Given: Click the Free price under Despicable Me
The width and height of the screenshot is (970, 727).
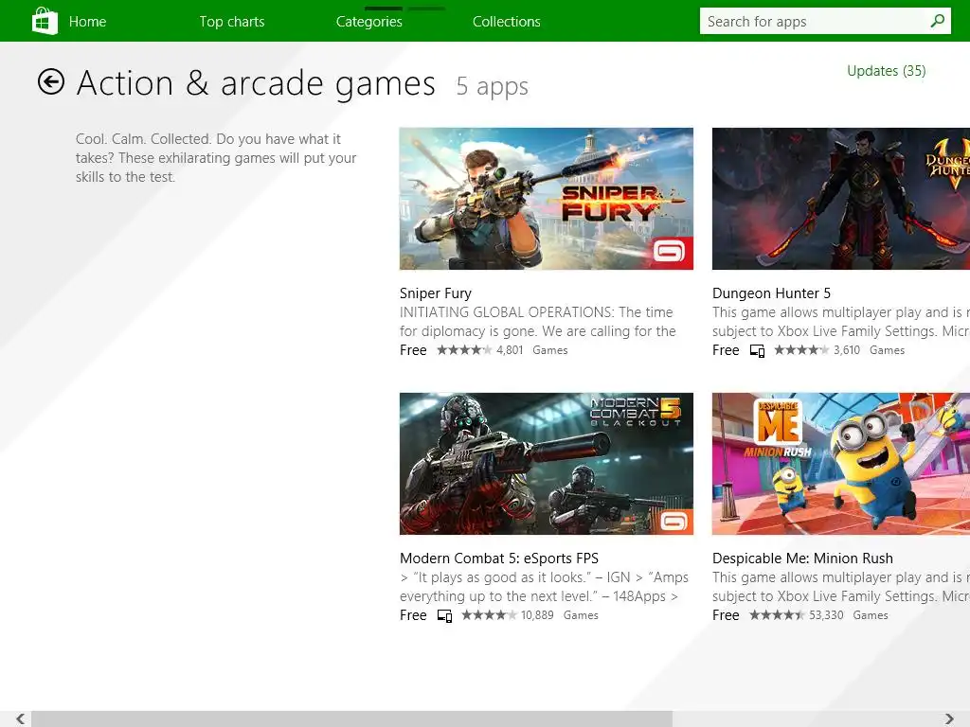Looking at the screenshot, I should pyautogui.click(x=726, y=615).
